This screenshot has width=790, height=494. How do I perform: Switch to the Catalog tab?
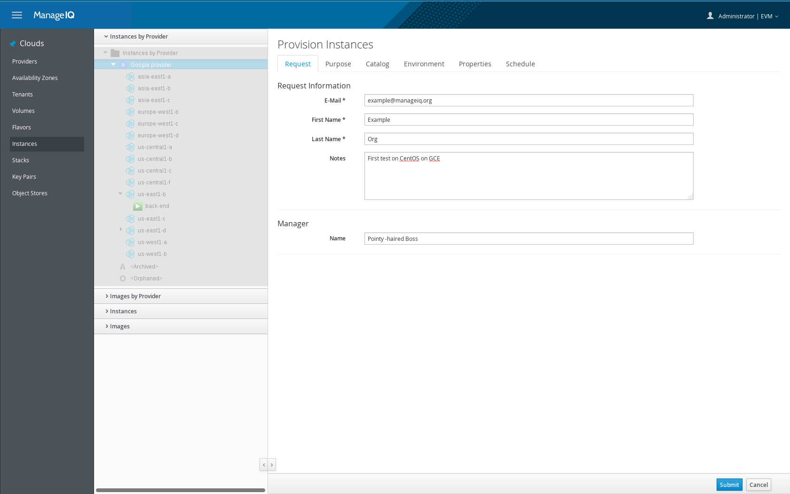tap(378, 64)
